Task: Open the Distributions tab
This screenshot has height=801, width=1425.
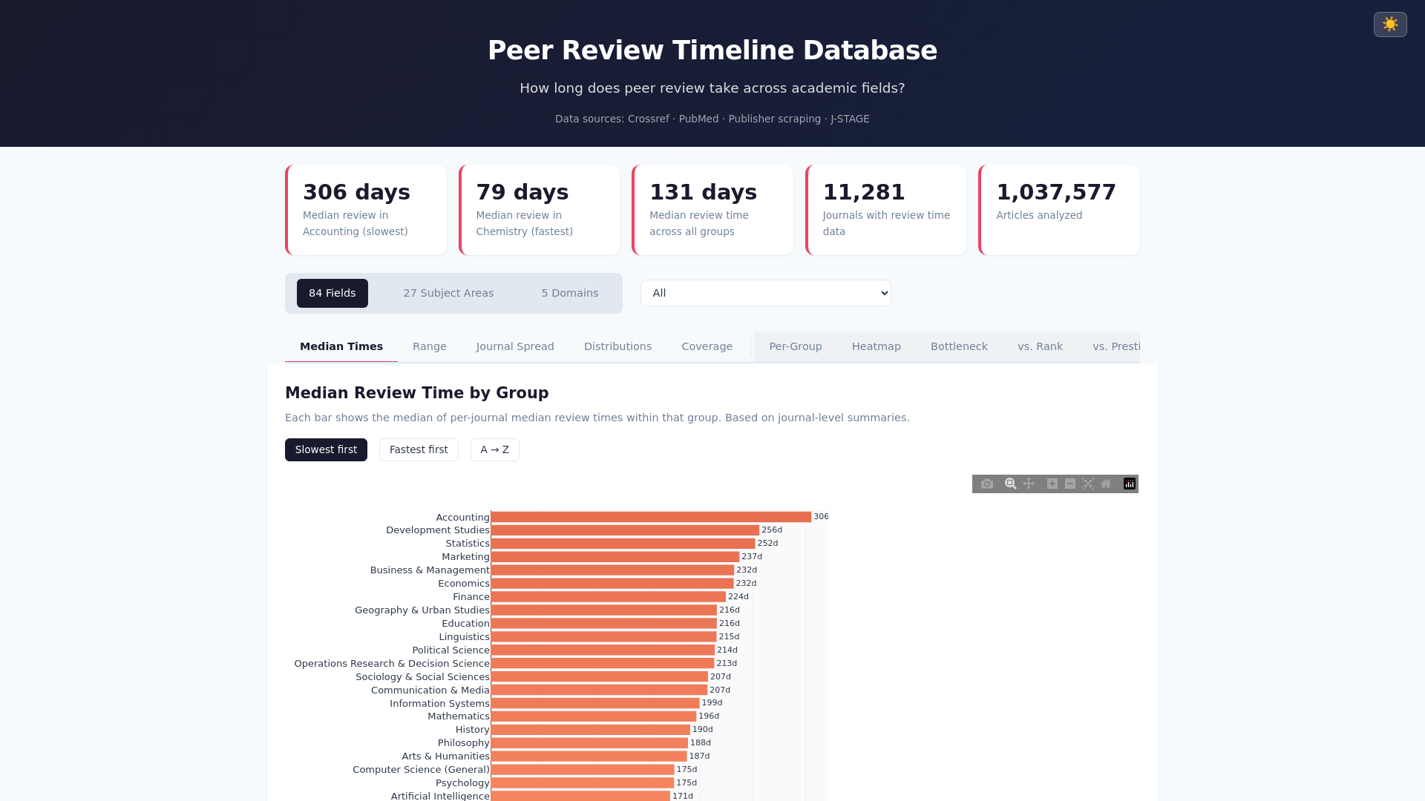Action: tap(618, 346)
